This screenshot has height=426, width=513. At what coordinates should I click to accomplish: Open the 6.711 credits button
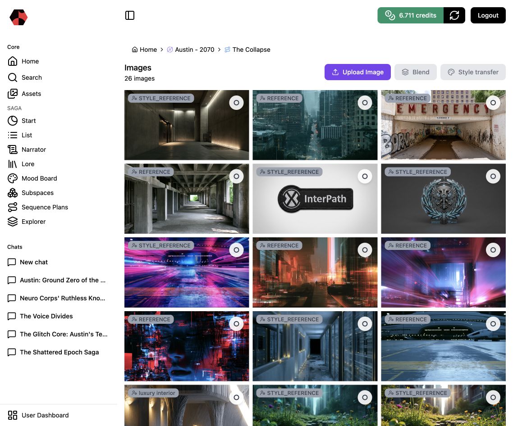[411, 15]
